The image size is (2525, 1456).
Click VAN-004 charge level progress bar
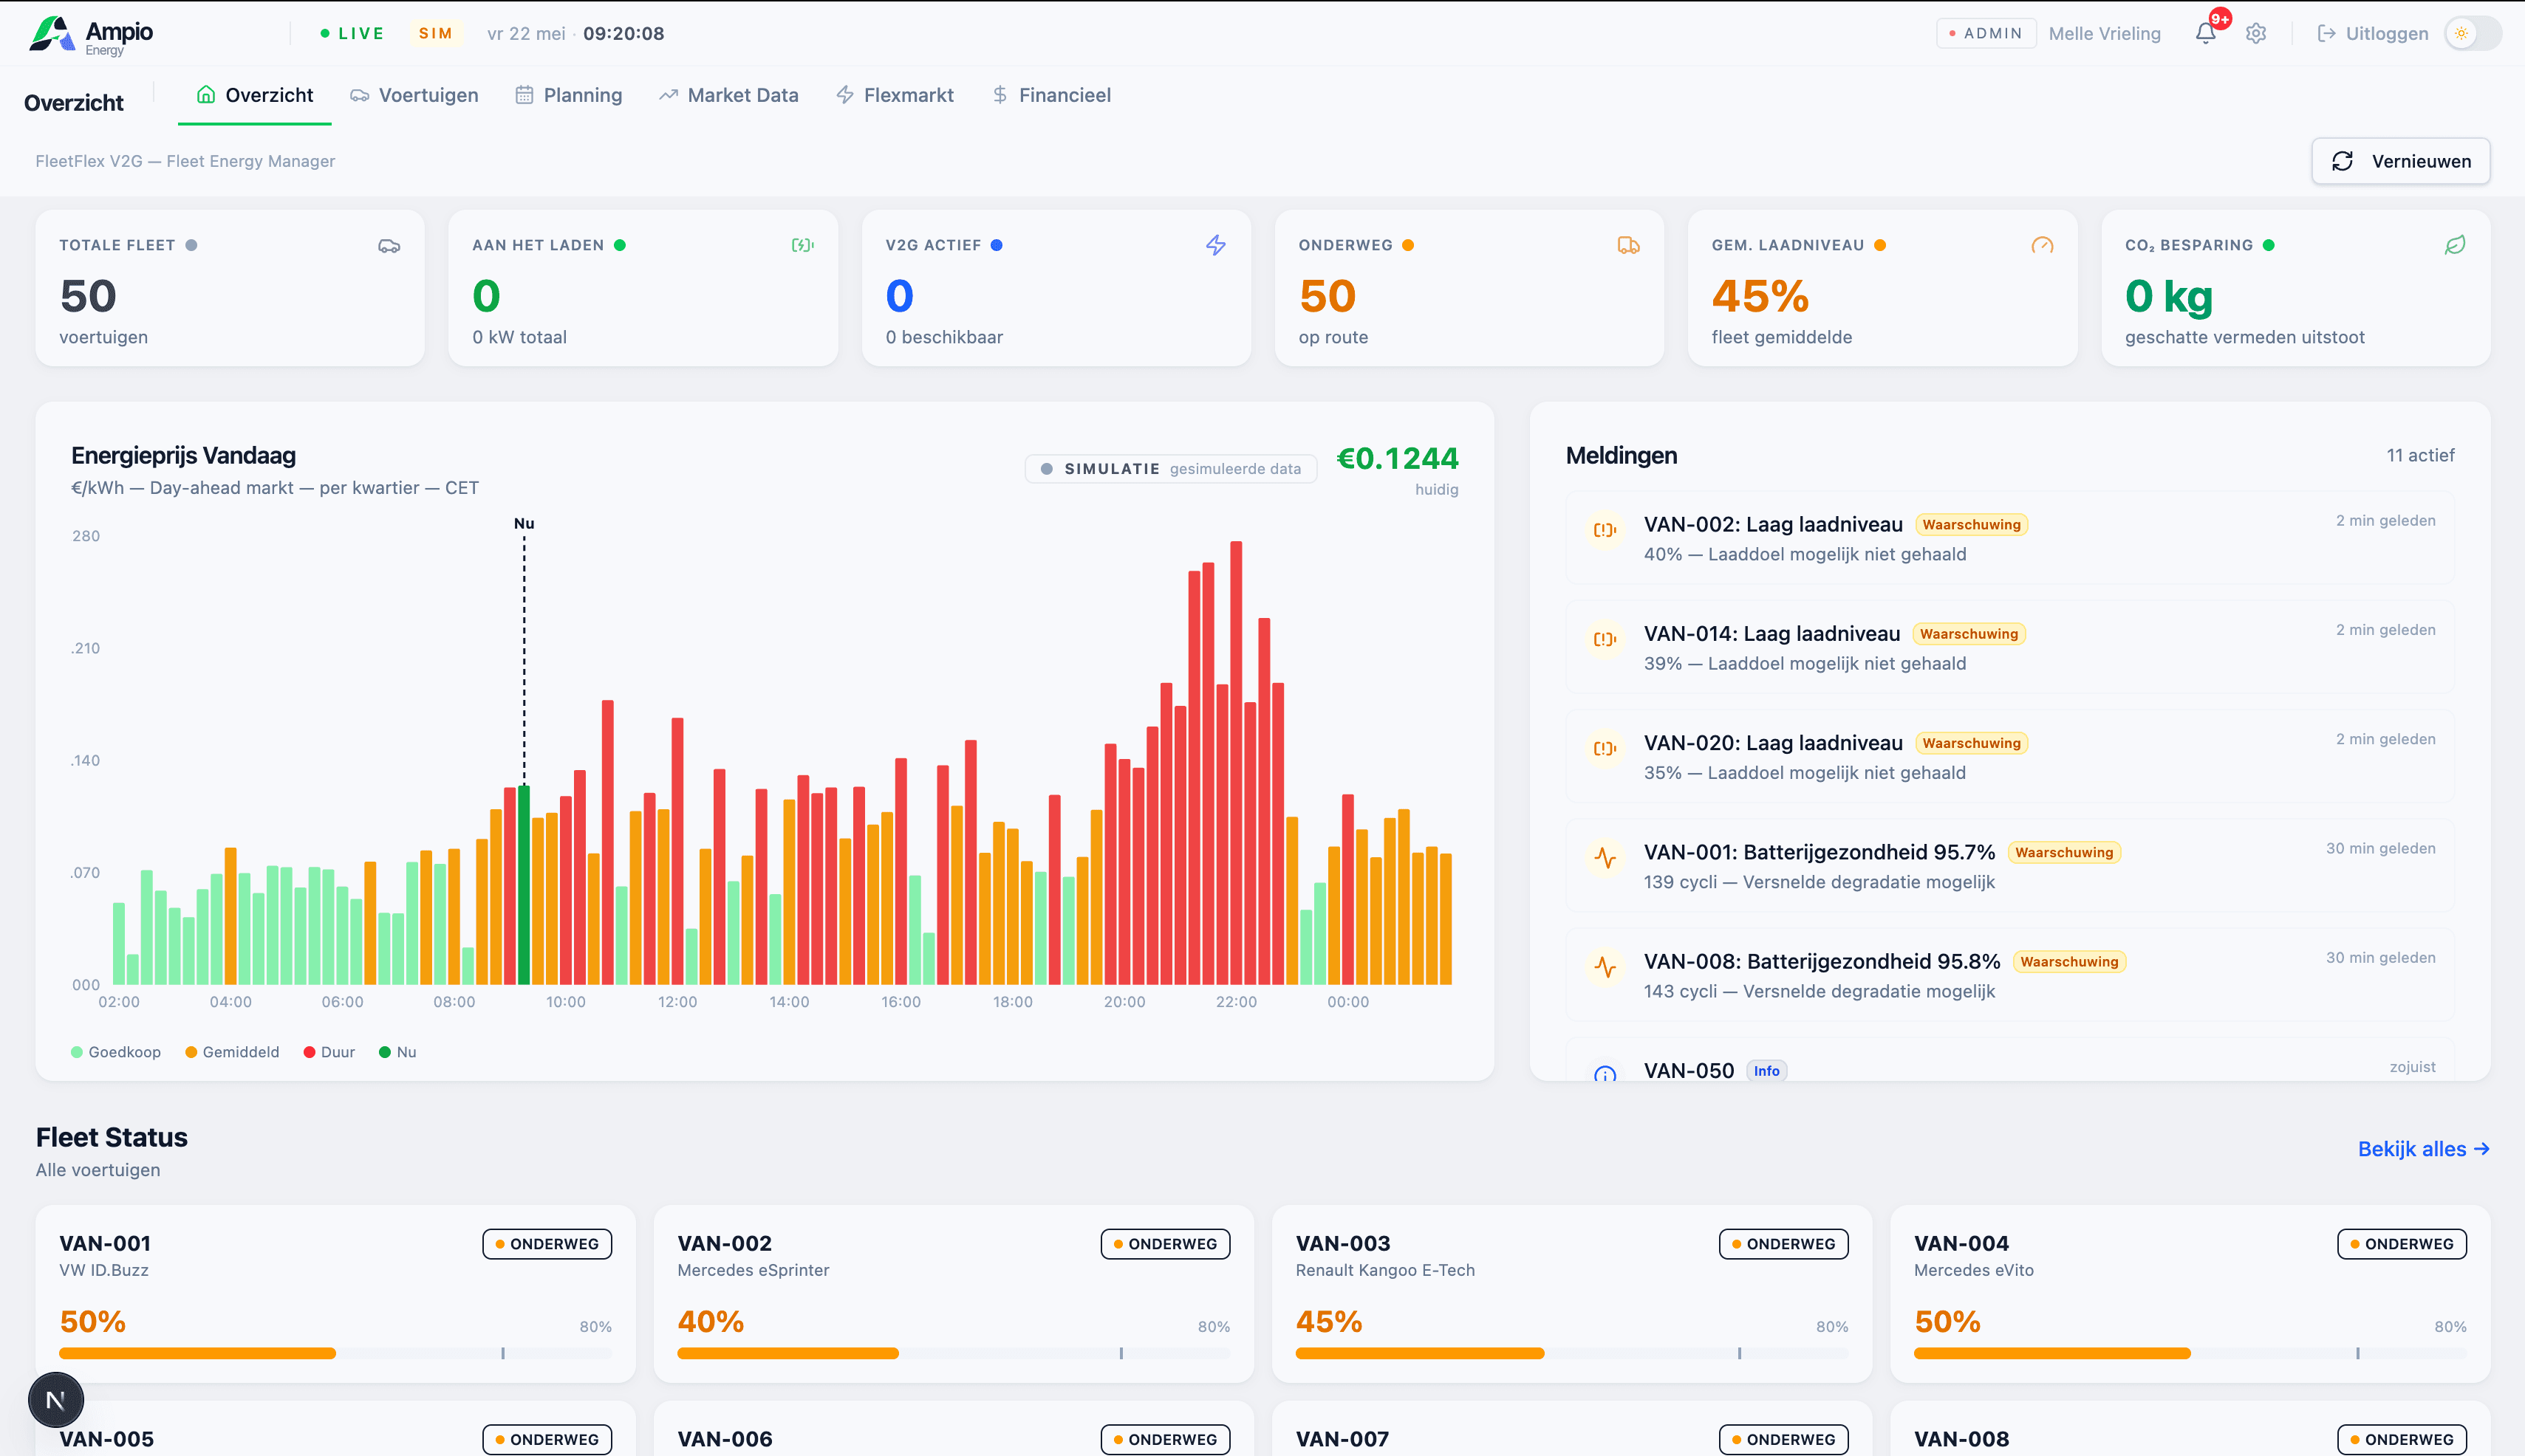(2190, 1353)
